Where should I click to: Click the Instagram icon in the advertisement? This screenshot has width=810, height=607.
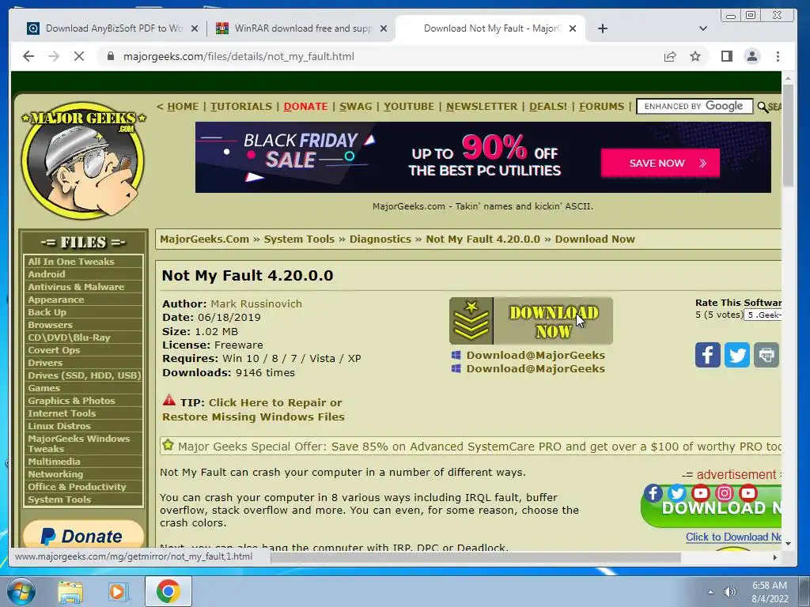(x=725, y=493)
